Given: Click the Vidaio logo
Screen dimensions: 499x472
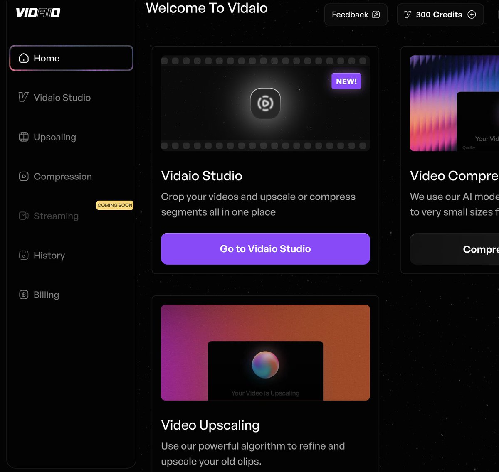Looking at the screenshot, I should click(x=38, y=13).
